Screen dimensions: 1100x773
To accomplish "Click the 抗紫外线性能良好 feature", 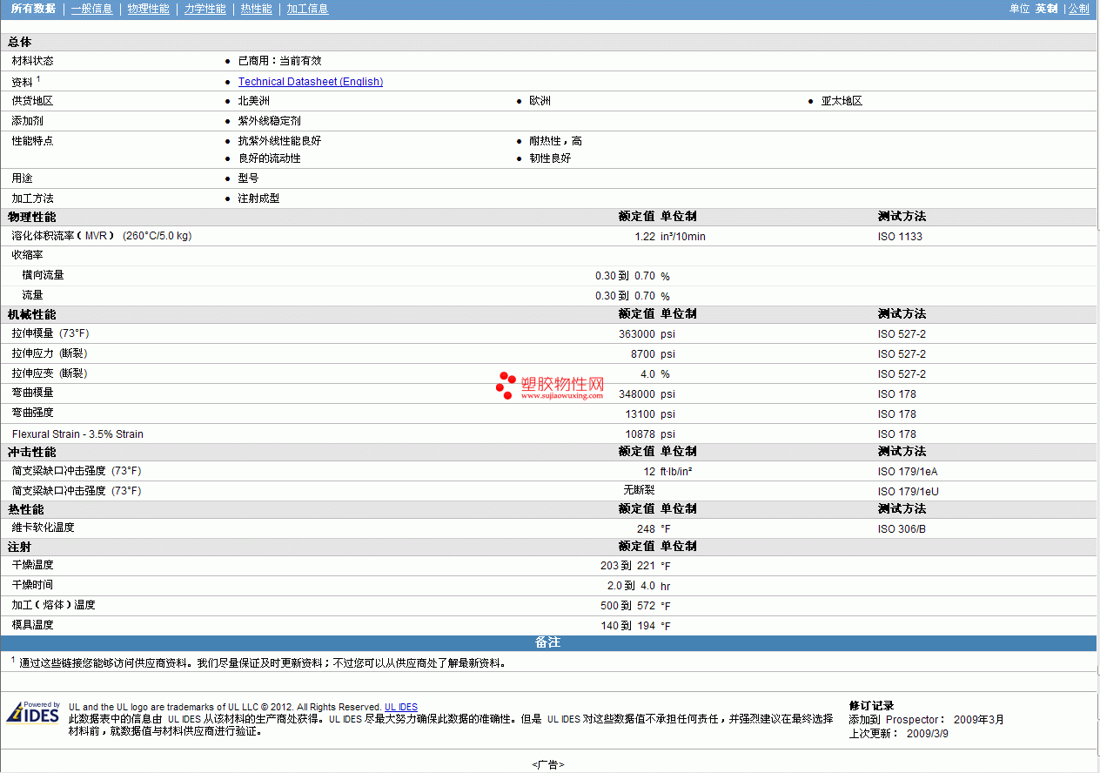I will click(279, 140).
